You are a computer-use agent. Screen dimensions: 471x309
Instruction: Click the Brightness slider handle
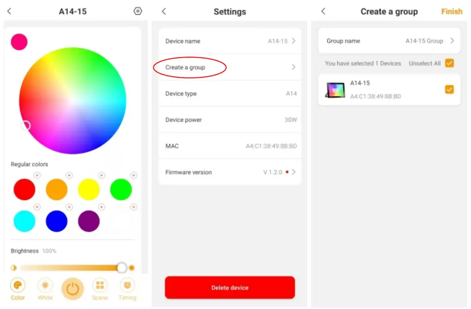[122, 267]
